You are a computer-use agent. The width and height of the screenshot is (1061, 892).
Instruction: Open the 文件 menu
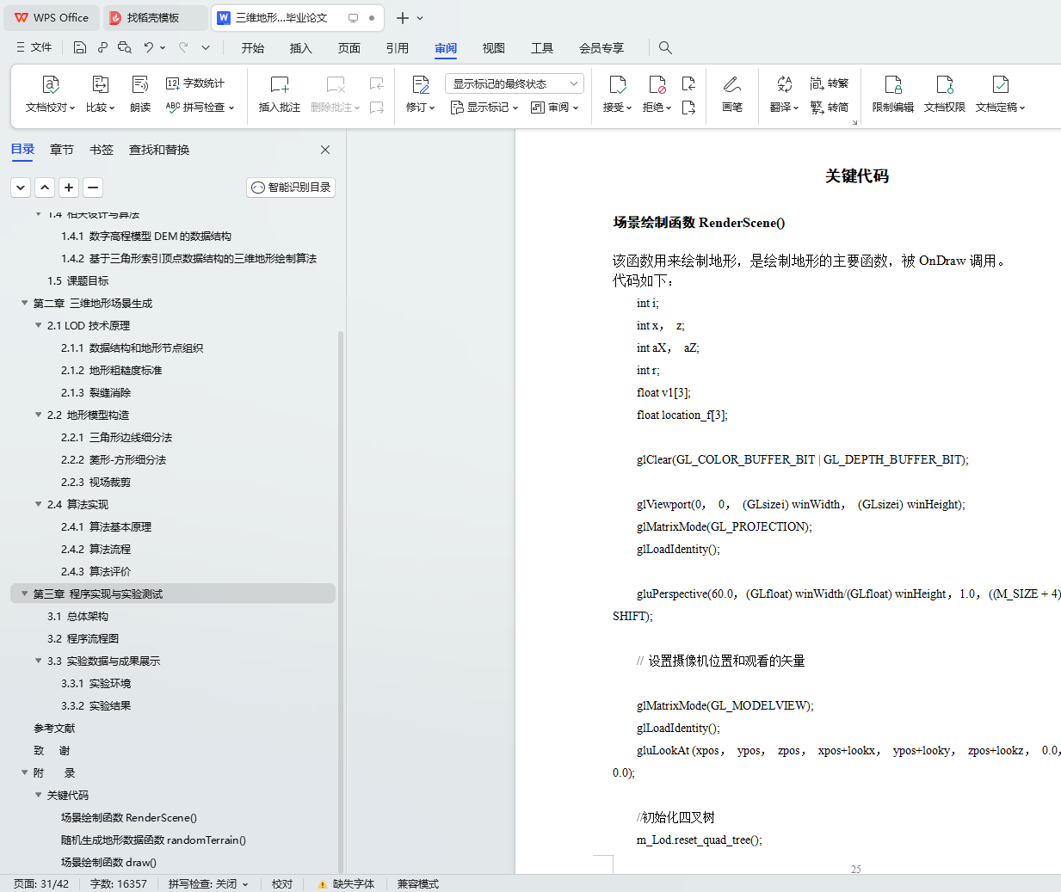[34, 47]
